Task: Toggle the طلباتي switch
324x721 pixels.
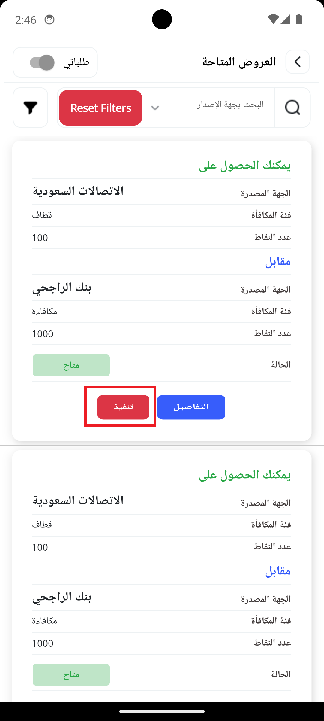Action: pyautogui.click(x=42, y=62)
